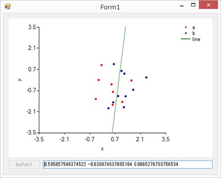The width and height of the screenshot is (221, 178).
Task: Click legend entry 'b' blue marker
Action: (186, 33)
